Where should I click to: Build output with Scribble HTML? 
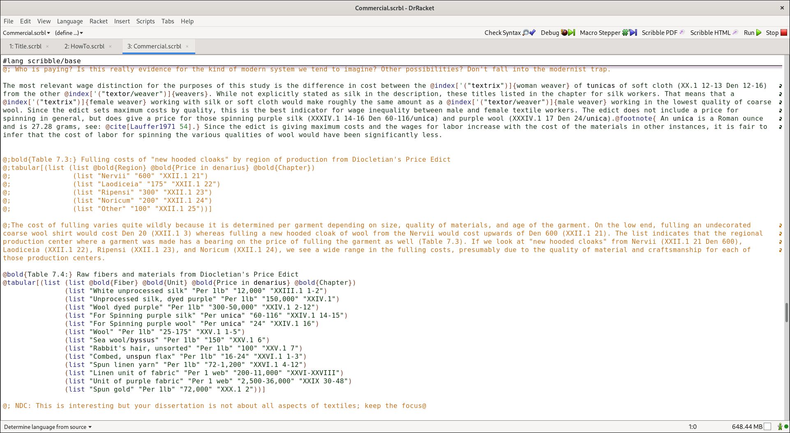tap(714, 33)
